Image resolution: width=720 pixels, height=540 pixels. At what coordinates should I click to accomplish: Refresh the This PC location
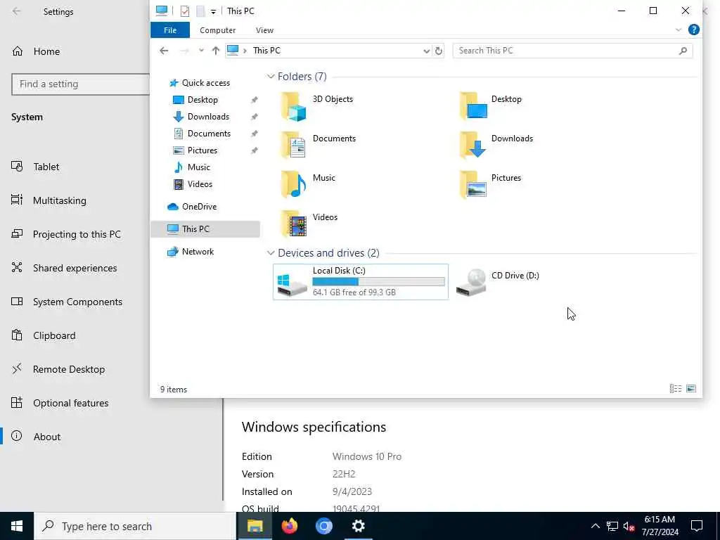[439, 51]
